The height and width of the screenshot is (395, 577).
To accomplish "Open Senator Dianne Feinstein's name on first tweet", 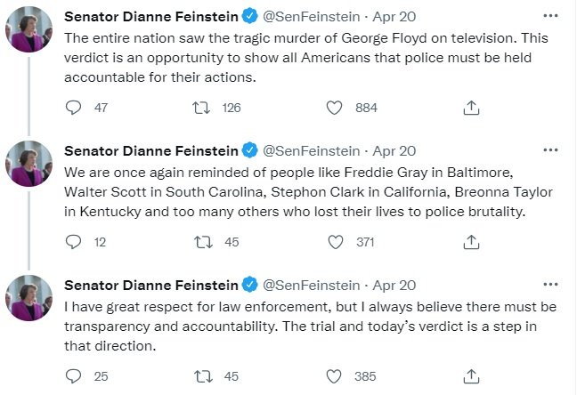I will coord(151,17).
